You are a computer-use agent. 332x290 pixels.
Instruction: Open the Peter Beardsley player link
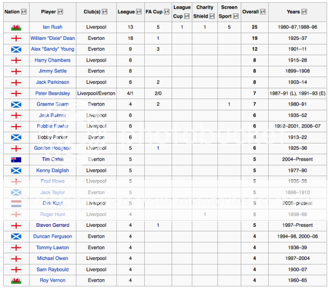pos(52,93)
